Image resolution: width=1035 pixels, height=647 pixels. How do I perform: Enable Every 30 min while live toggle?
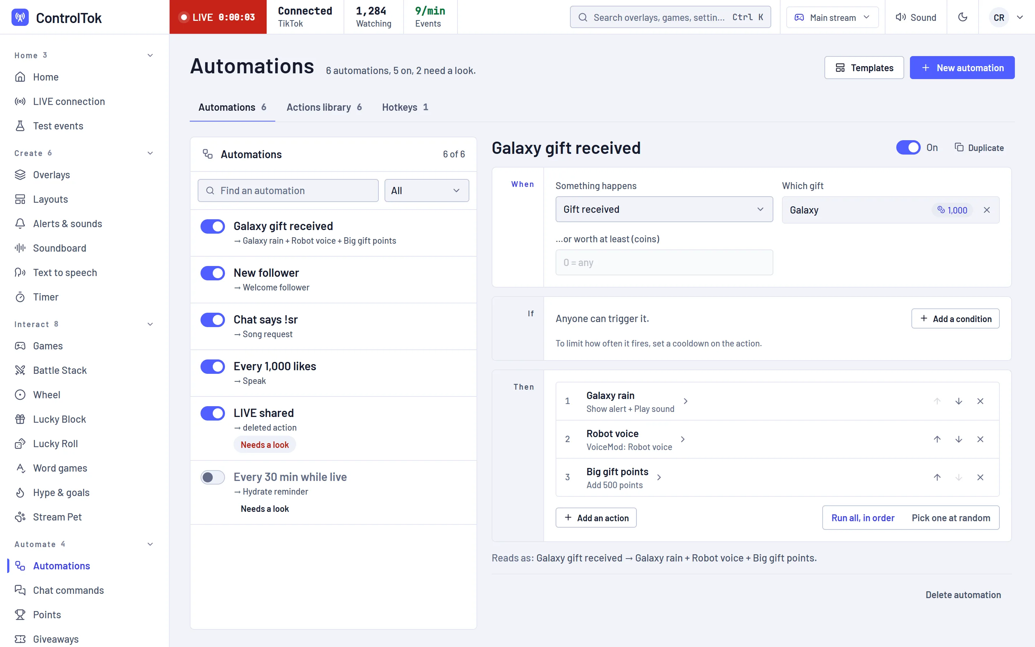click(x=212, y=477)
